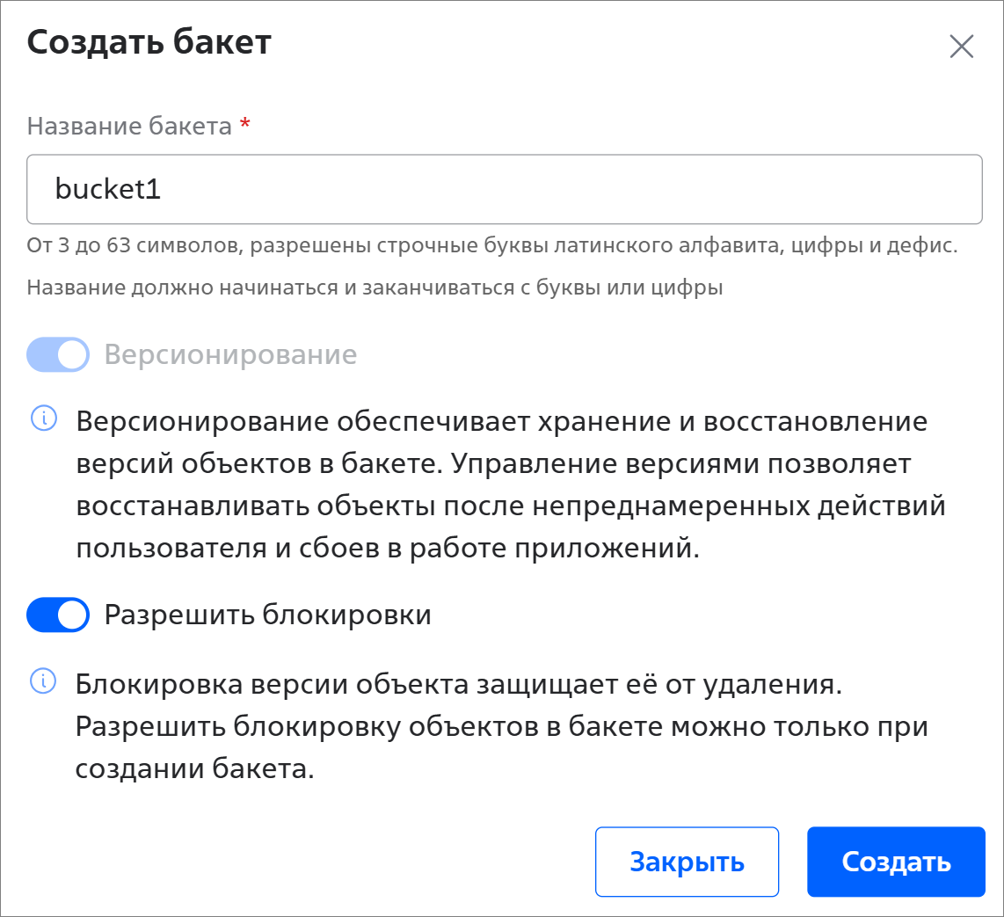Click the hint about starting with a letter or digit
Image resolution: width=1004 pixels, height=917 pixels.
375,287
